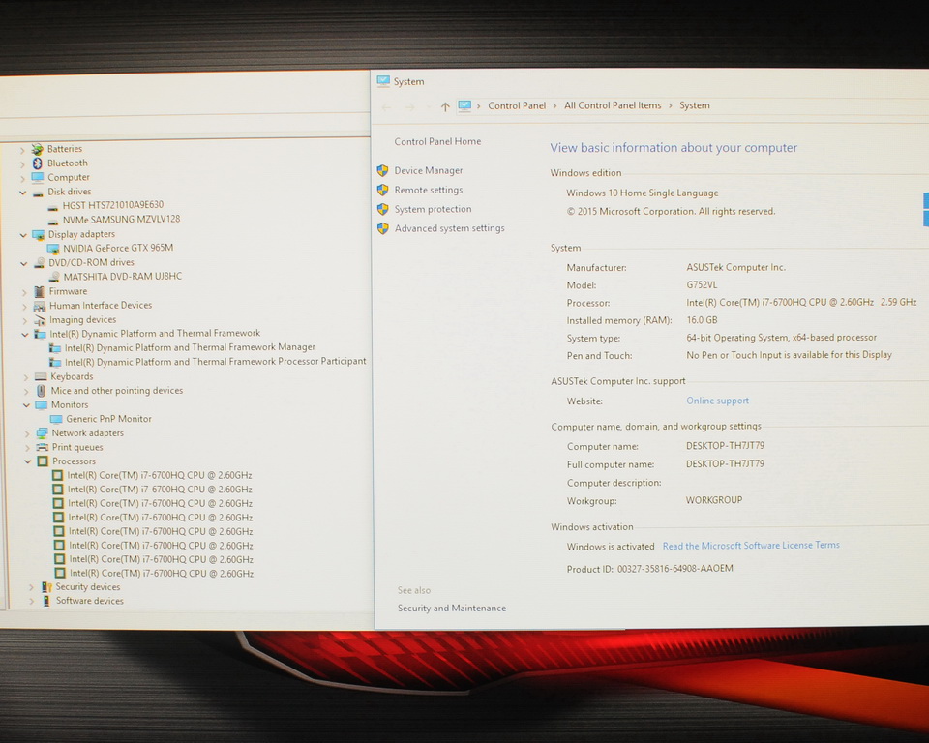Click ASUSTek Computer Inc. manufacturer value

point(735,267)
